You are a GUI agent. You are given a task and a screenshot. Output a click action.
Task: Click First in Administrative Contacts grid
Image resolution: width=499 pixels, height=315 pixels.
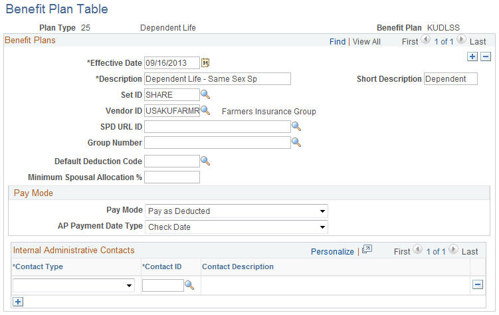[x=402, y=252]
